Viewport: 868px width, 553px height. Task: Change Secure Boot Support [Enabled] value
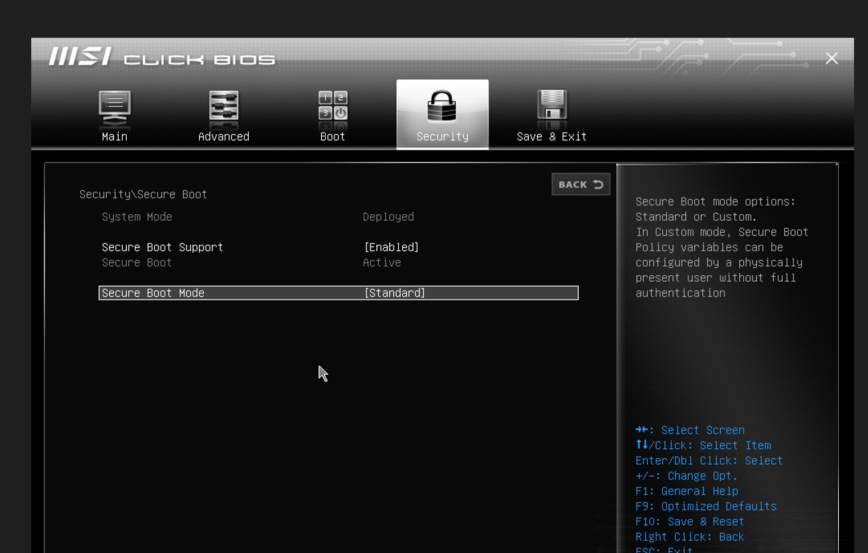pos(392,247)
